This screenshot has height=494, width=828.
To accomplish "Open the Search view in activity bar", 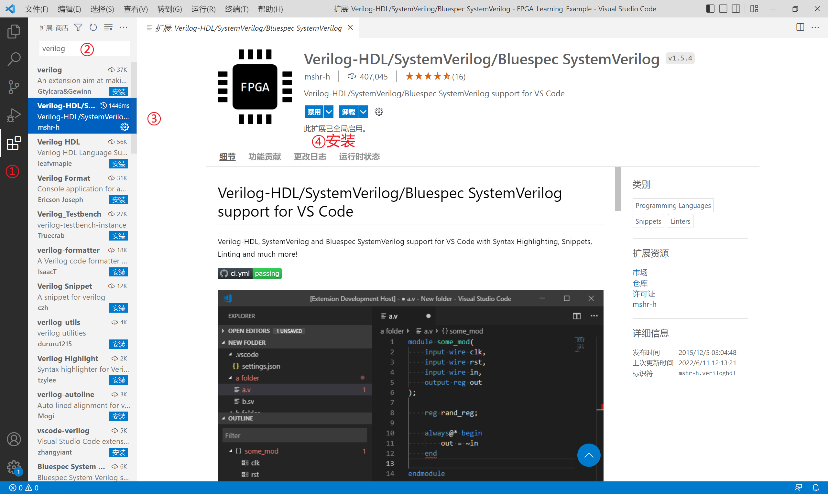I will (x=14, y=59).
